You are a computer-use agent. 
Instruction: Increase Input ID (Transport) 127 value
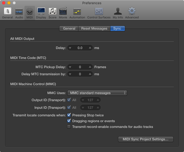[x=98, y=107]
